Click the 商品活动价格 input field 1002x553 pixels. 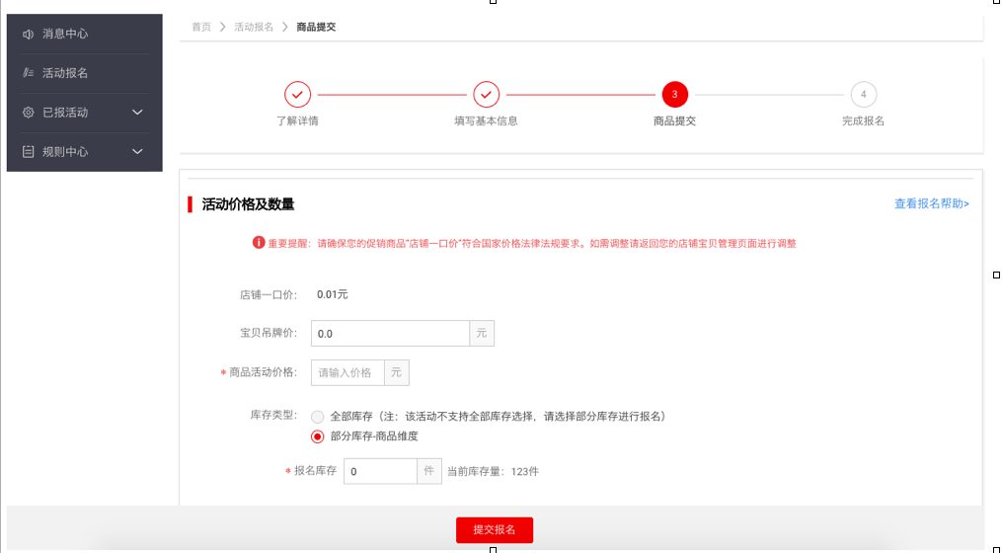[x=347, y=372]
